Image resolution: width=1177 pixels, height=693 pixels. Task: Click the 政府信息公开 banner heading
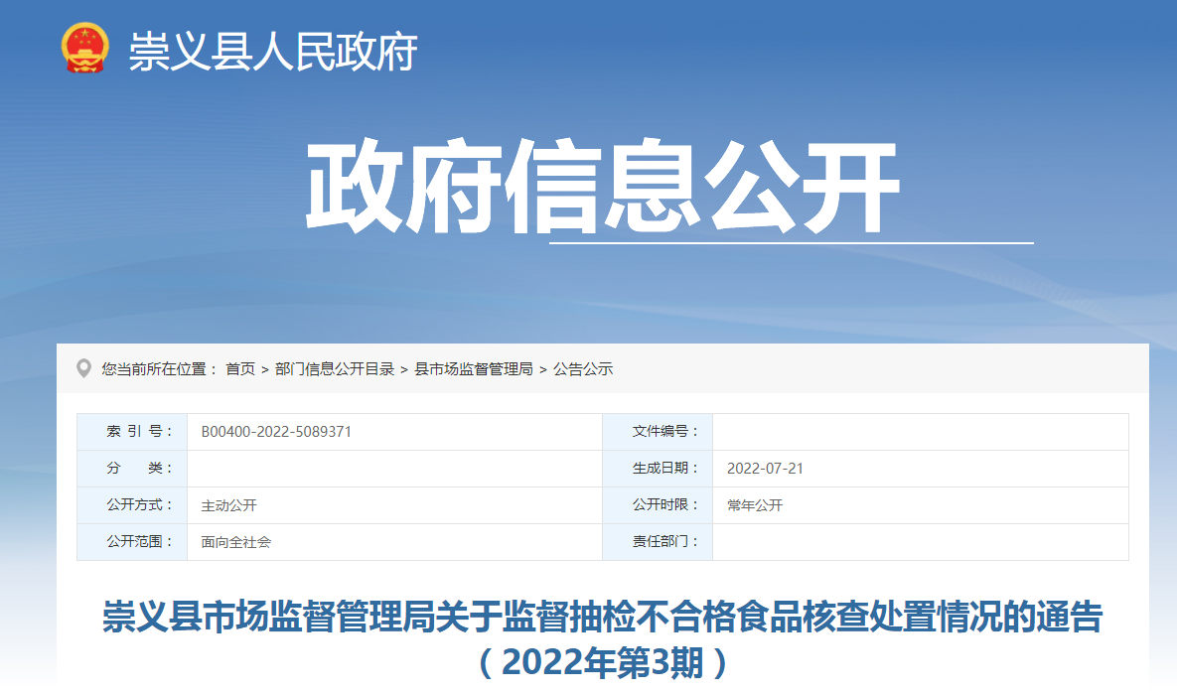pyautogui.click(x=602, y=186)
